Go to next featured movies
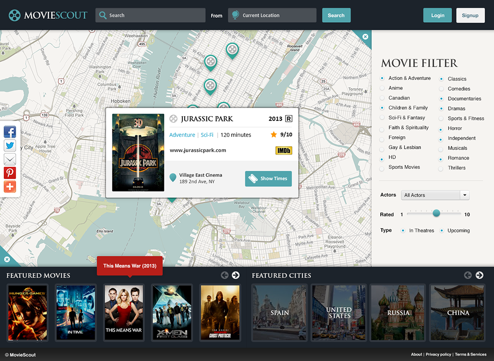The height and width of the screenshot is (361, 494). [x=236, y=275]
